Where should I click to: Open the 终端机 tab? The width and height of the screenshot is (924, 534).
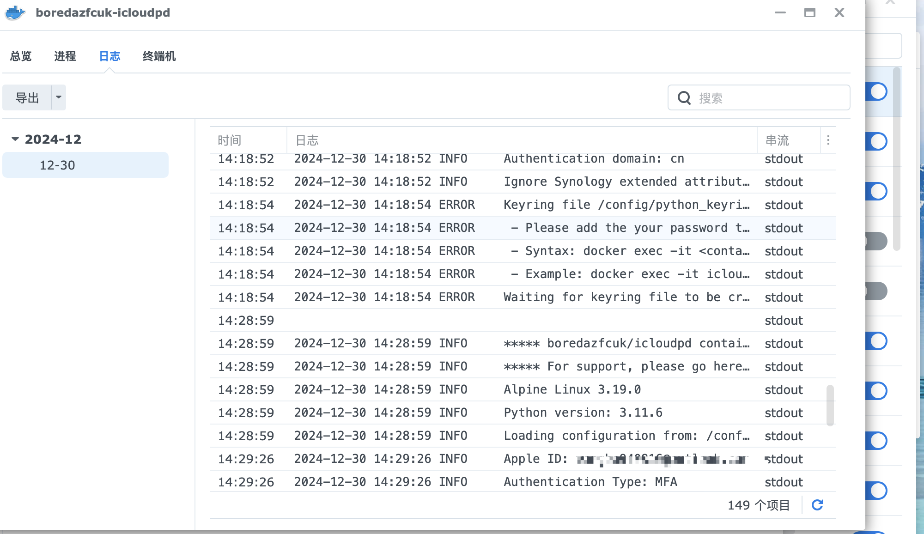pos(159,56)
